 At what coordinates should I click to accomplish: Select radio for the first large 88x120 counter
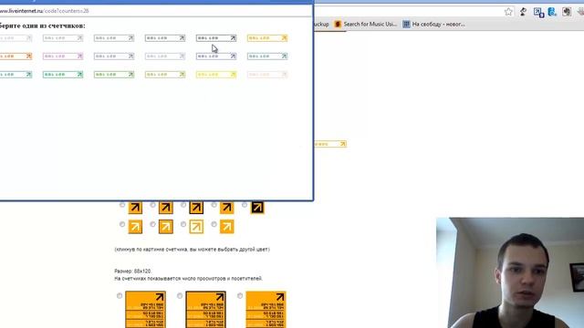tap(120, 295)
